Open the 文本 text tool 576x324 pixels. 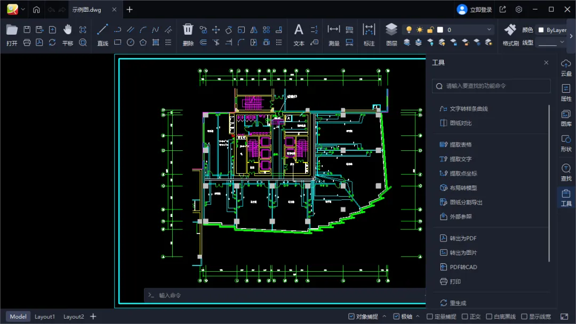(x=299, y=35)
